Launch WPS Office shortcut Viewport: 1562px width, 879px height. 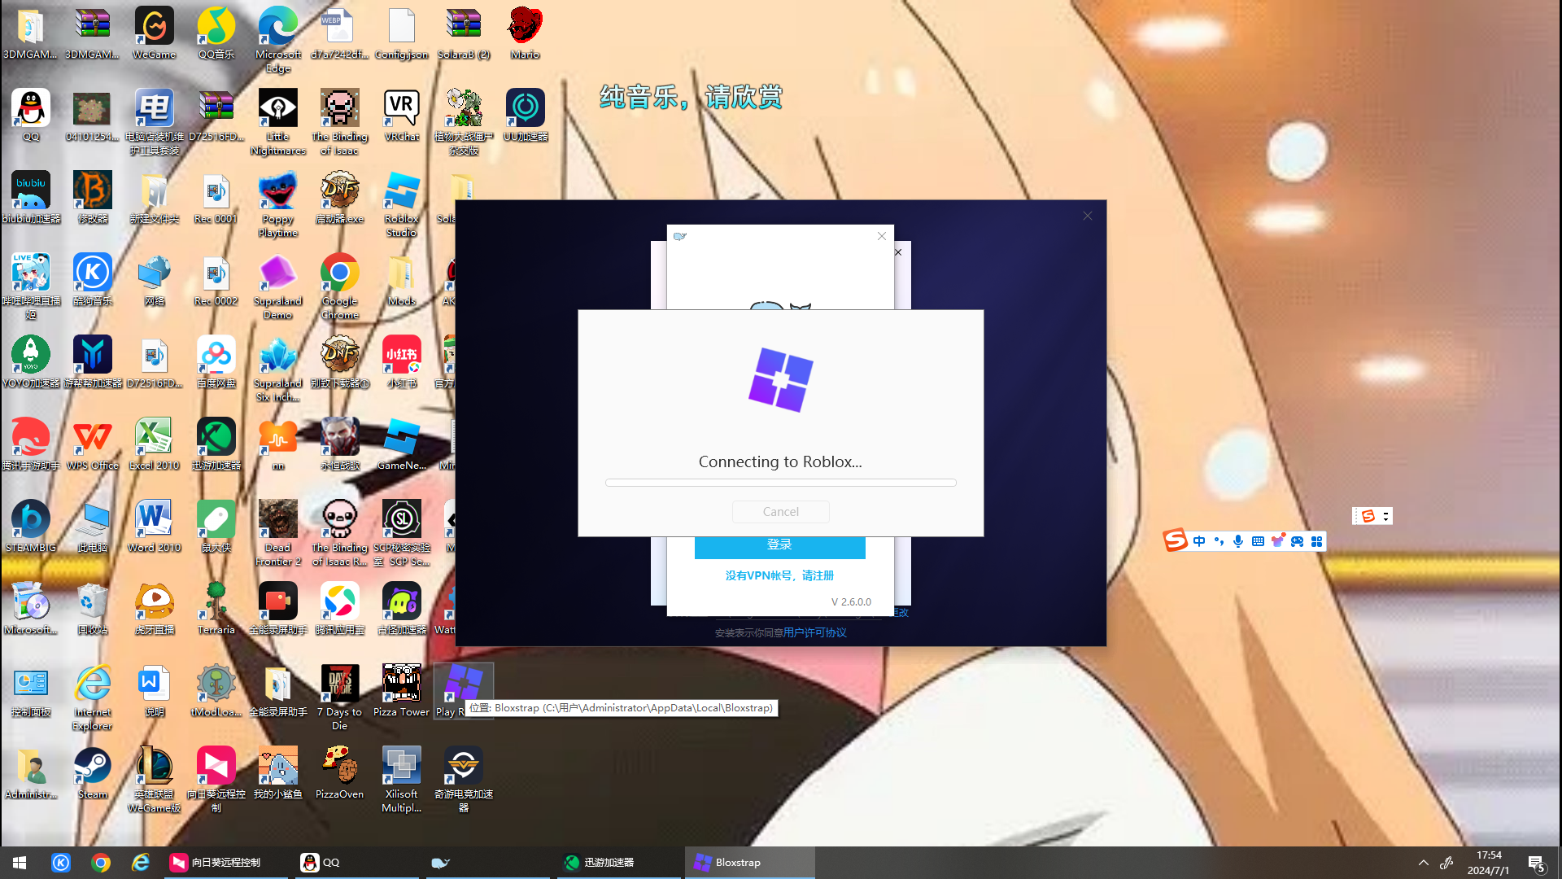click(x=93, y=444)
